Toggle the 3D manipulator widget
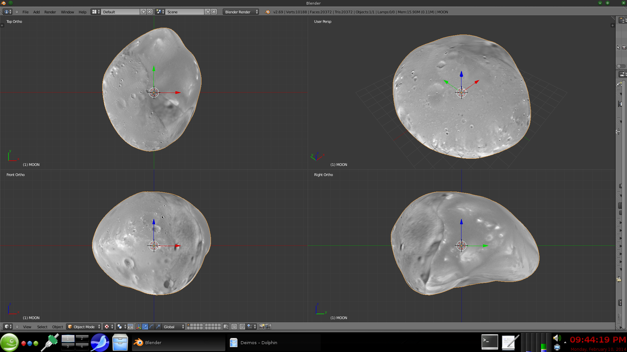Screen dimensions: 627x352 [x=138, y=327]
